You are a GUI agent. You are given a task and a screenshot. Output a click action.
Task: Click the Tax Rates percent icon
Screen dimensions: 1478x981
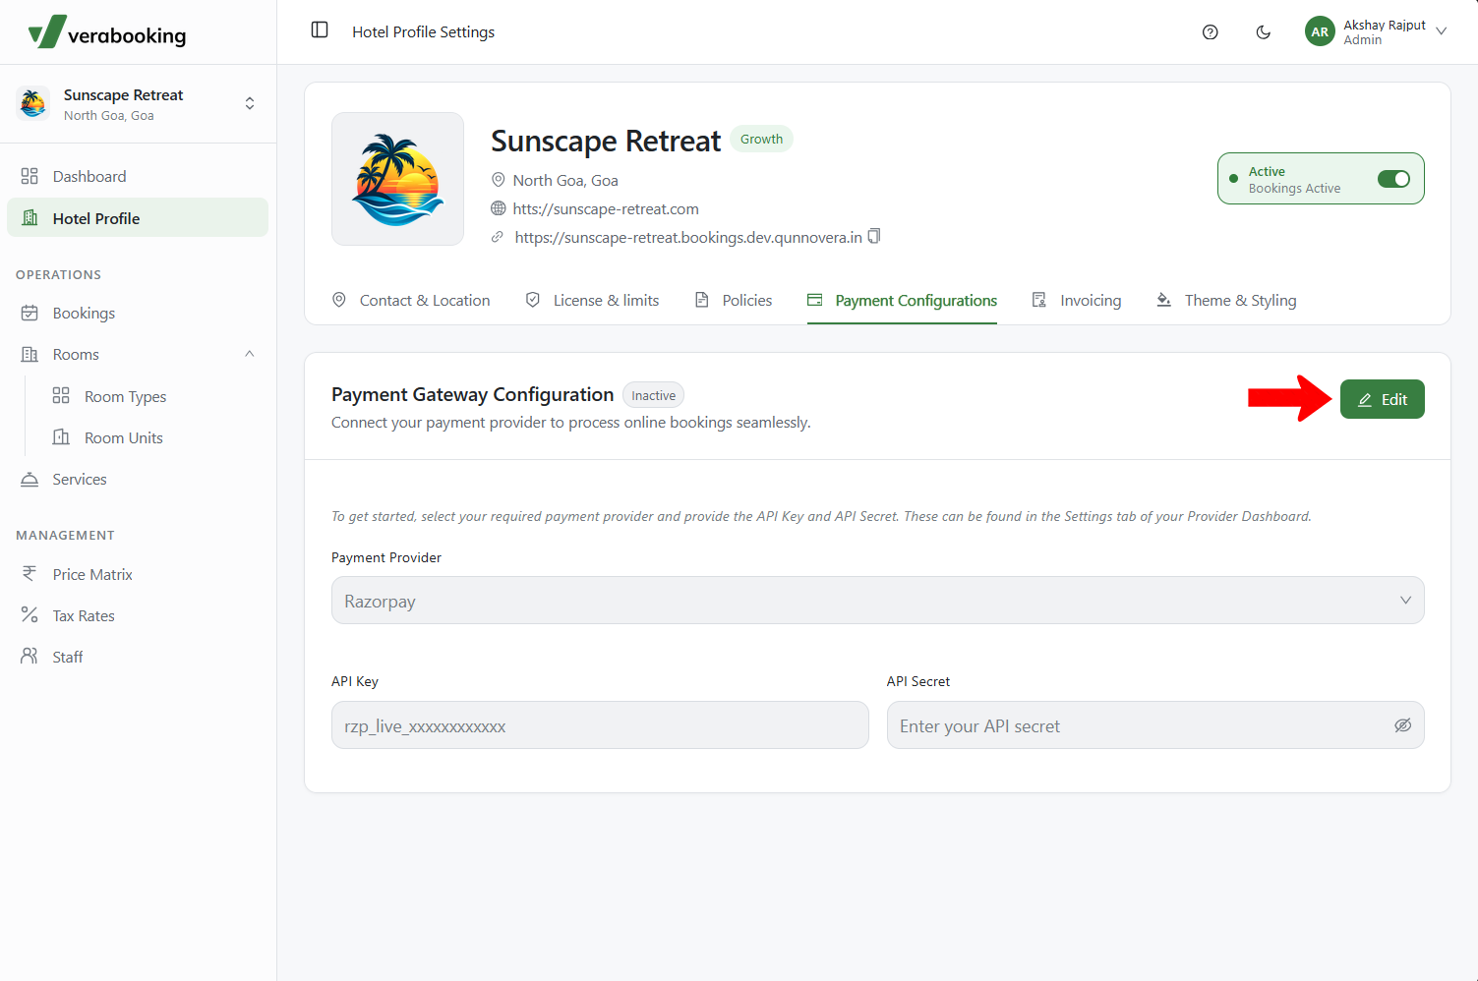click(x=30, y=614)
